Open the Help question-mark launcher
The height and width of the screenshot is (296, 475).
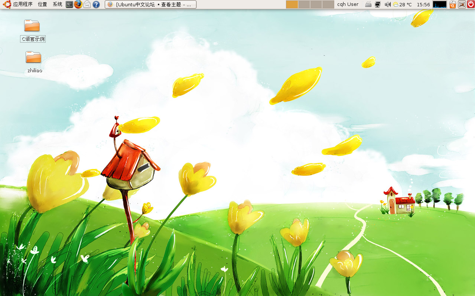[96, 4]
